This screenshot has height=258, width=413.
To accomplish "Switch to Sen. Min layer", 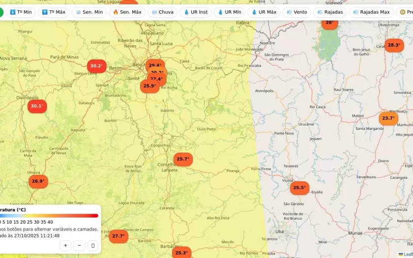I will [x=89, y=12].
